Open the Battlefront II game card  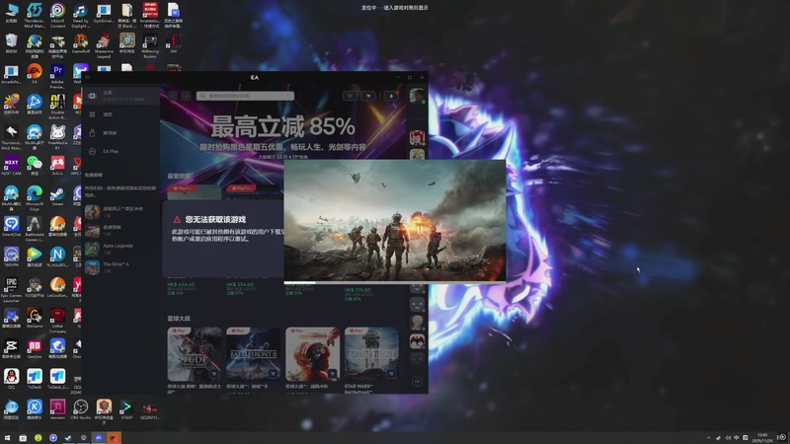pos(254,354)
